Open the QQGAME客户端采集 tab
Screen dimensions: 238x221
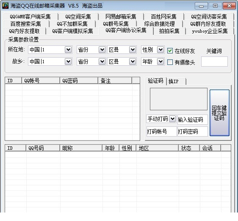tap(30, 17)
